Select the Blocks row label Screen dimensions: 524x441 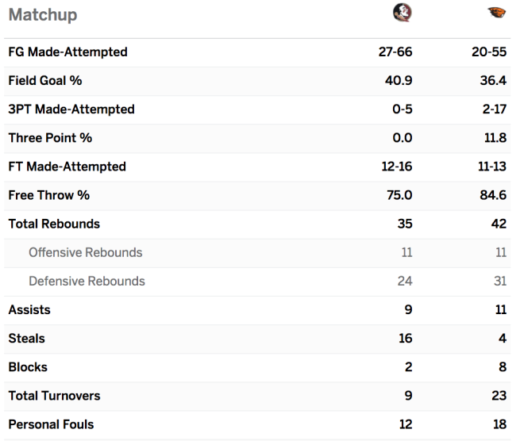pos(28,367)
